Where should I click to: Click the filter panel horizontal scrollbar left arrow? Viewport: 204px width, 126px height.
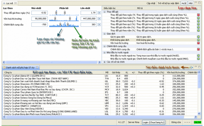pos(4,62)
